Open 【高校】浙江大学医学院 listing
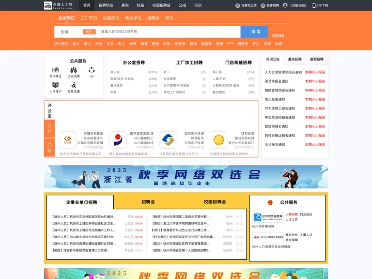This screenshot has width=372, height=279. pyautogui.click(x=181, y=224)
